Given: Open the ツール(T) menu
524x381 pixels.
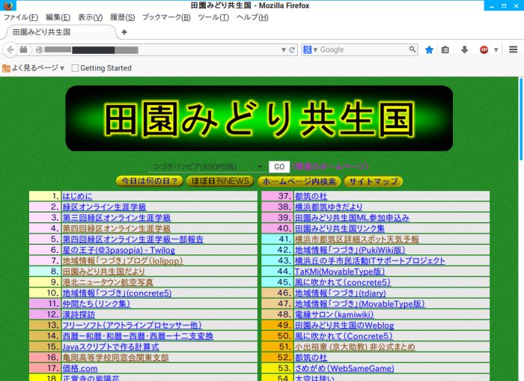Looking at the screenshot, I should [x=213, y=17].
